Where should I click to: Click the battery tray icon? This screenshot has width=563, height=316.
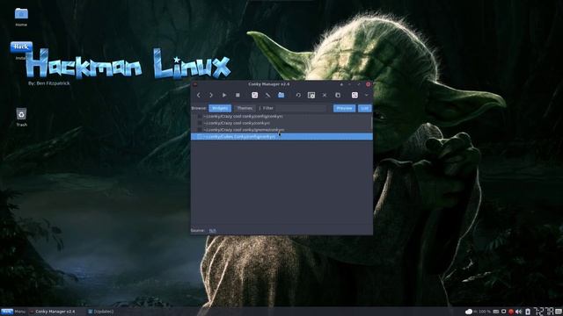pyautogui.click(x=528, y=312)
